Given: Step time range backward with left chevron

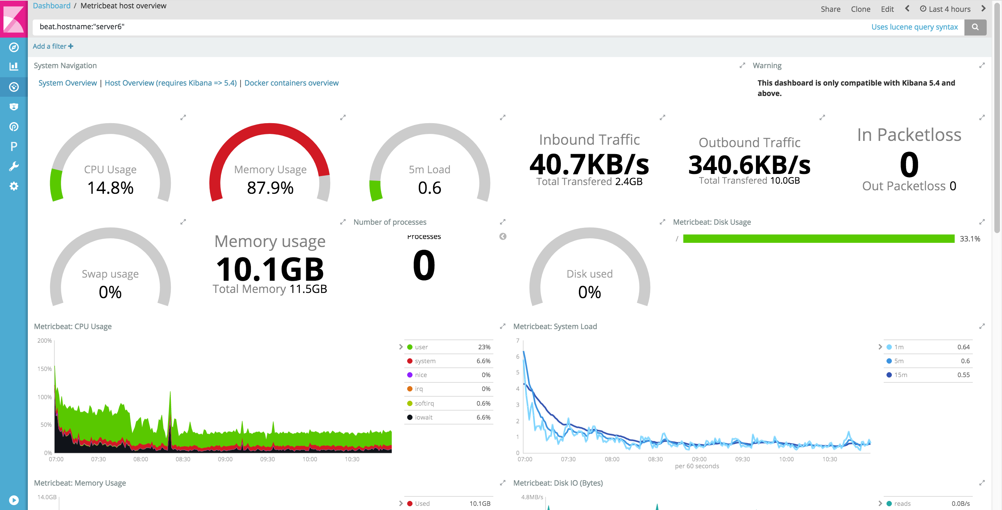Looking at the screenshot, I should tap(907, 9).
